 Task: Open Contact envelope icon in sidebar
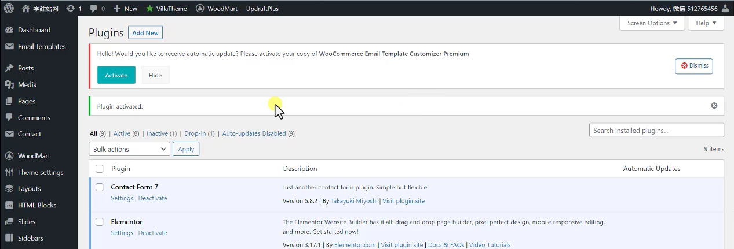(9, 134)
